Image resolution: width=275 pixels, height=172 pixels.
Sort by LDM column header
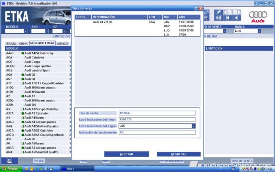point(155,17)
